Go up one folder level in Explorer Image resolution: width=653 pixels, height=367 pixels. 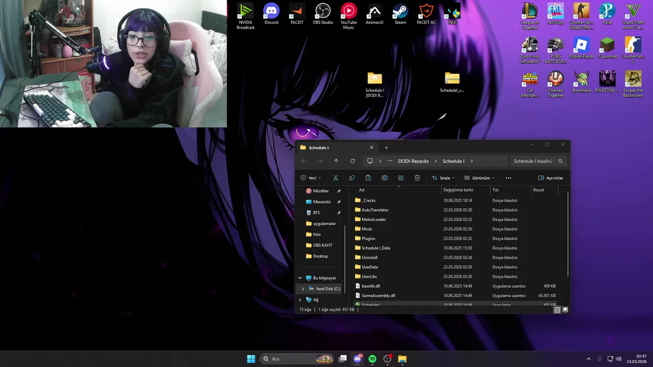point(336,161)
